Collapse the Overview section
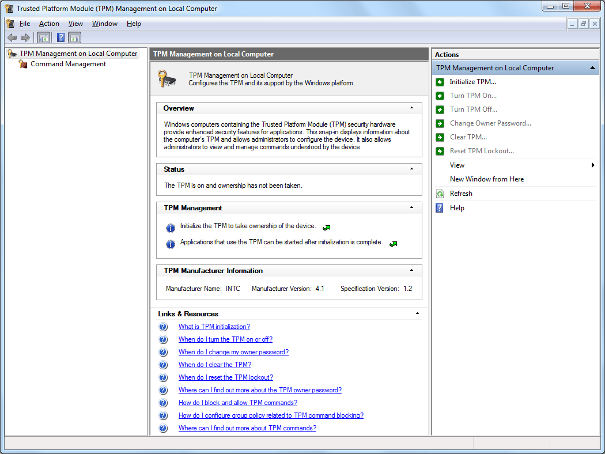605x454 pixels. click(x=412, y=108)
